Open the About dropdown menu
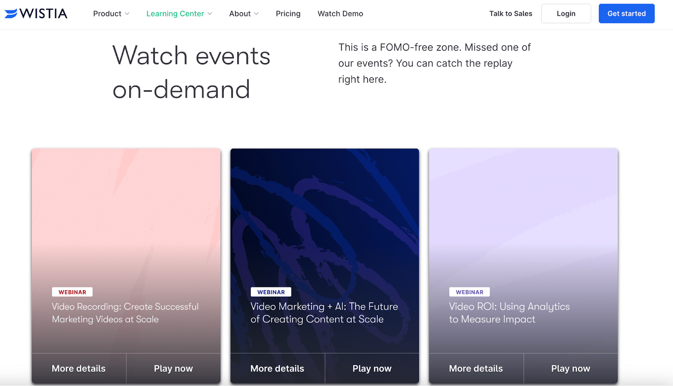 click(244, 13)
